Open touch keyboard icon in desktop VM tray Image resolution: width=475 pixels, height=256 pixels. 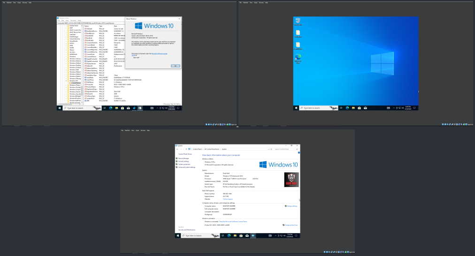point(388,108)
